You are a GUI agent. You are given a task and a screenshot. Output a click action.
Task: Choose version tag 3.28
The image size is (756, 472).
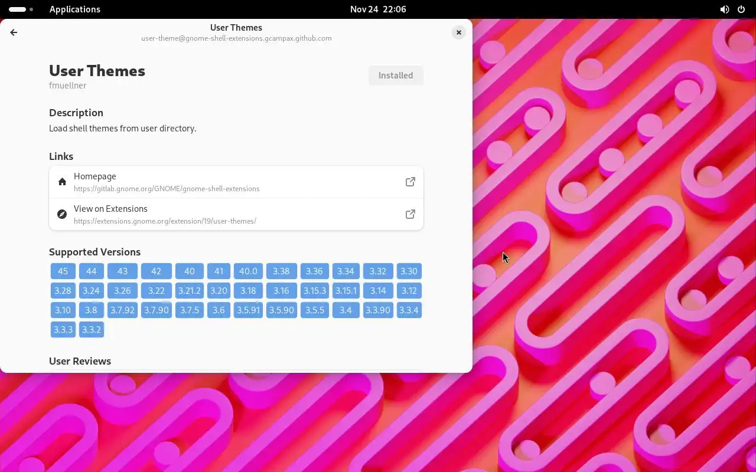coord(63,291)
